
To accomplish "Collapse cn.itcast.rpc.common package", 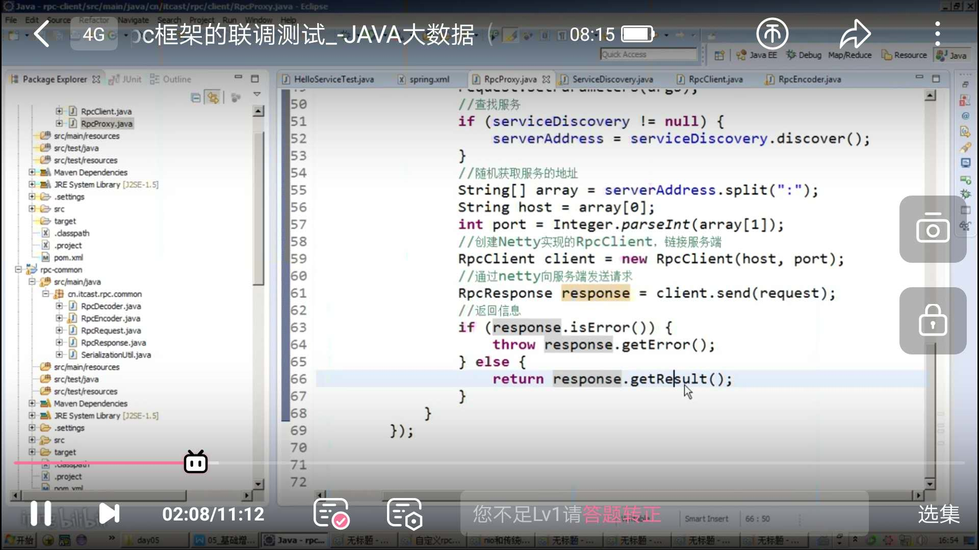I will click(x=45, y=294).
